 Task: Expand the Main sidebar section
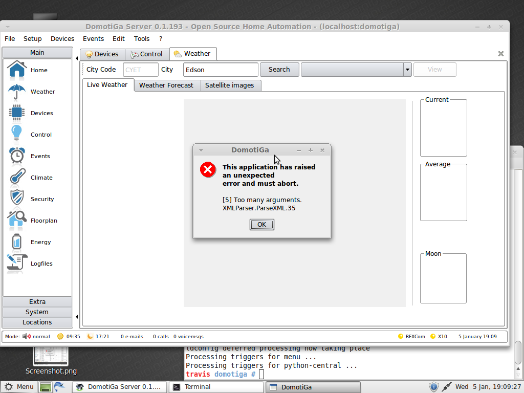tap(37, 53)
